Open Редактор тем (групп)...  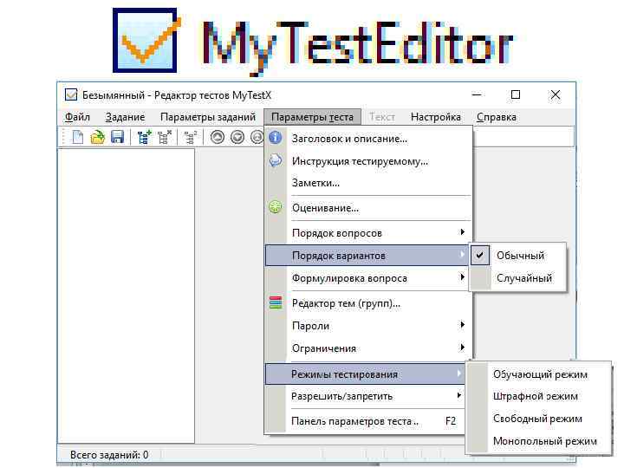(x=368, y=303)
